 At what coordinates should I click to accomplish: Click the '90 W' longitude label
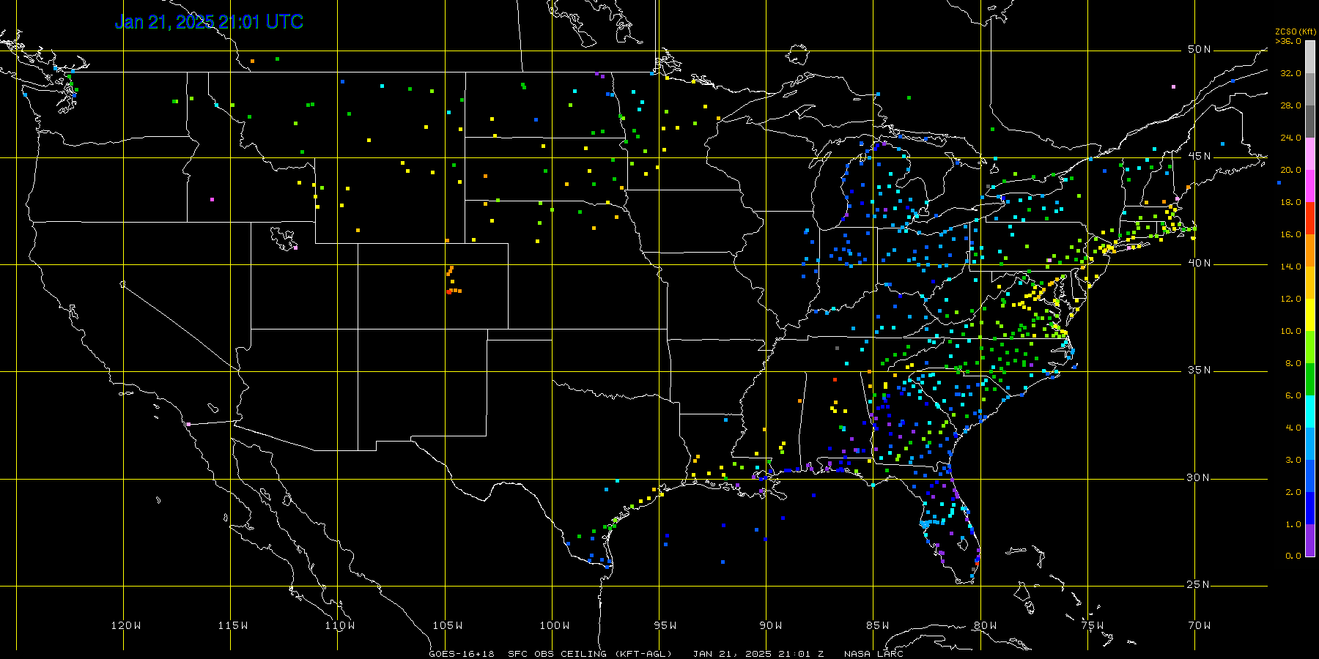[x=771, y=625]
